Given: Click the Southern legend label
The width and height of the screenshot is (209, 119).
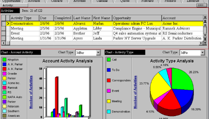Looking at the screenshot, I should 13,111.
